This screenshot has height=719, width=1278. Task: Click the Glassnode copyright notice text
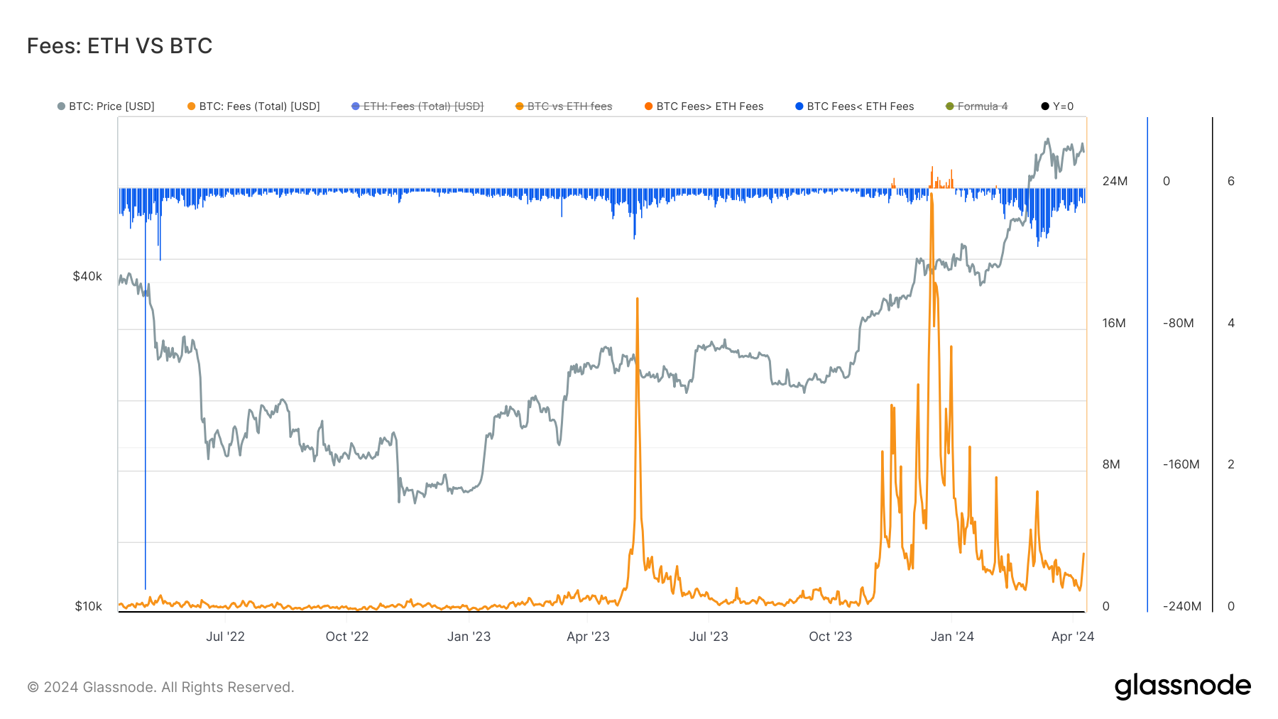[x=160, y=687]
